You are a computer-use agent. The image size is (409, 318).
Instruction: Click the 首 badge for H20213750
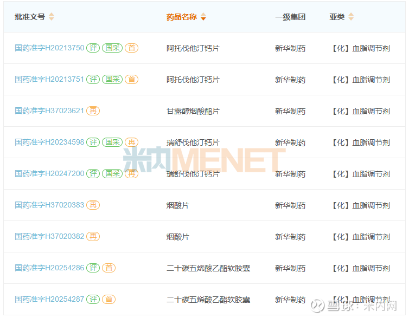pos(131,48)
